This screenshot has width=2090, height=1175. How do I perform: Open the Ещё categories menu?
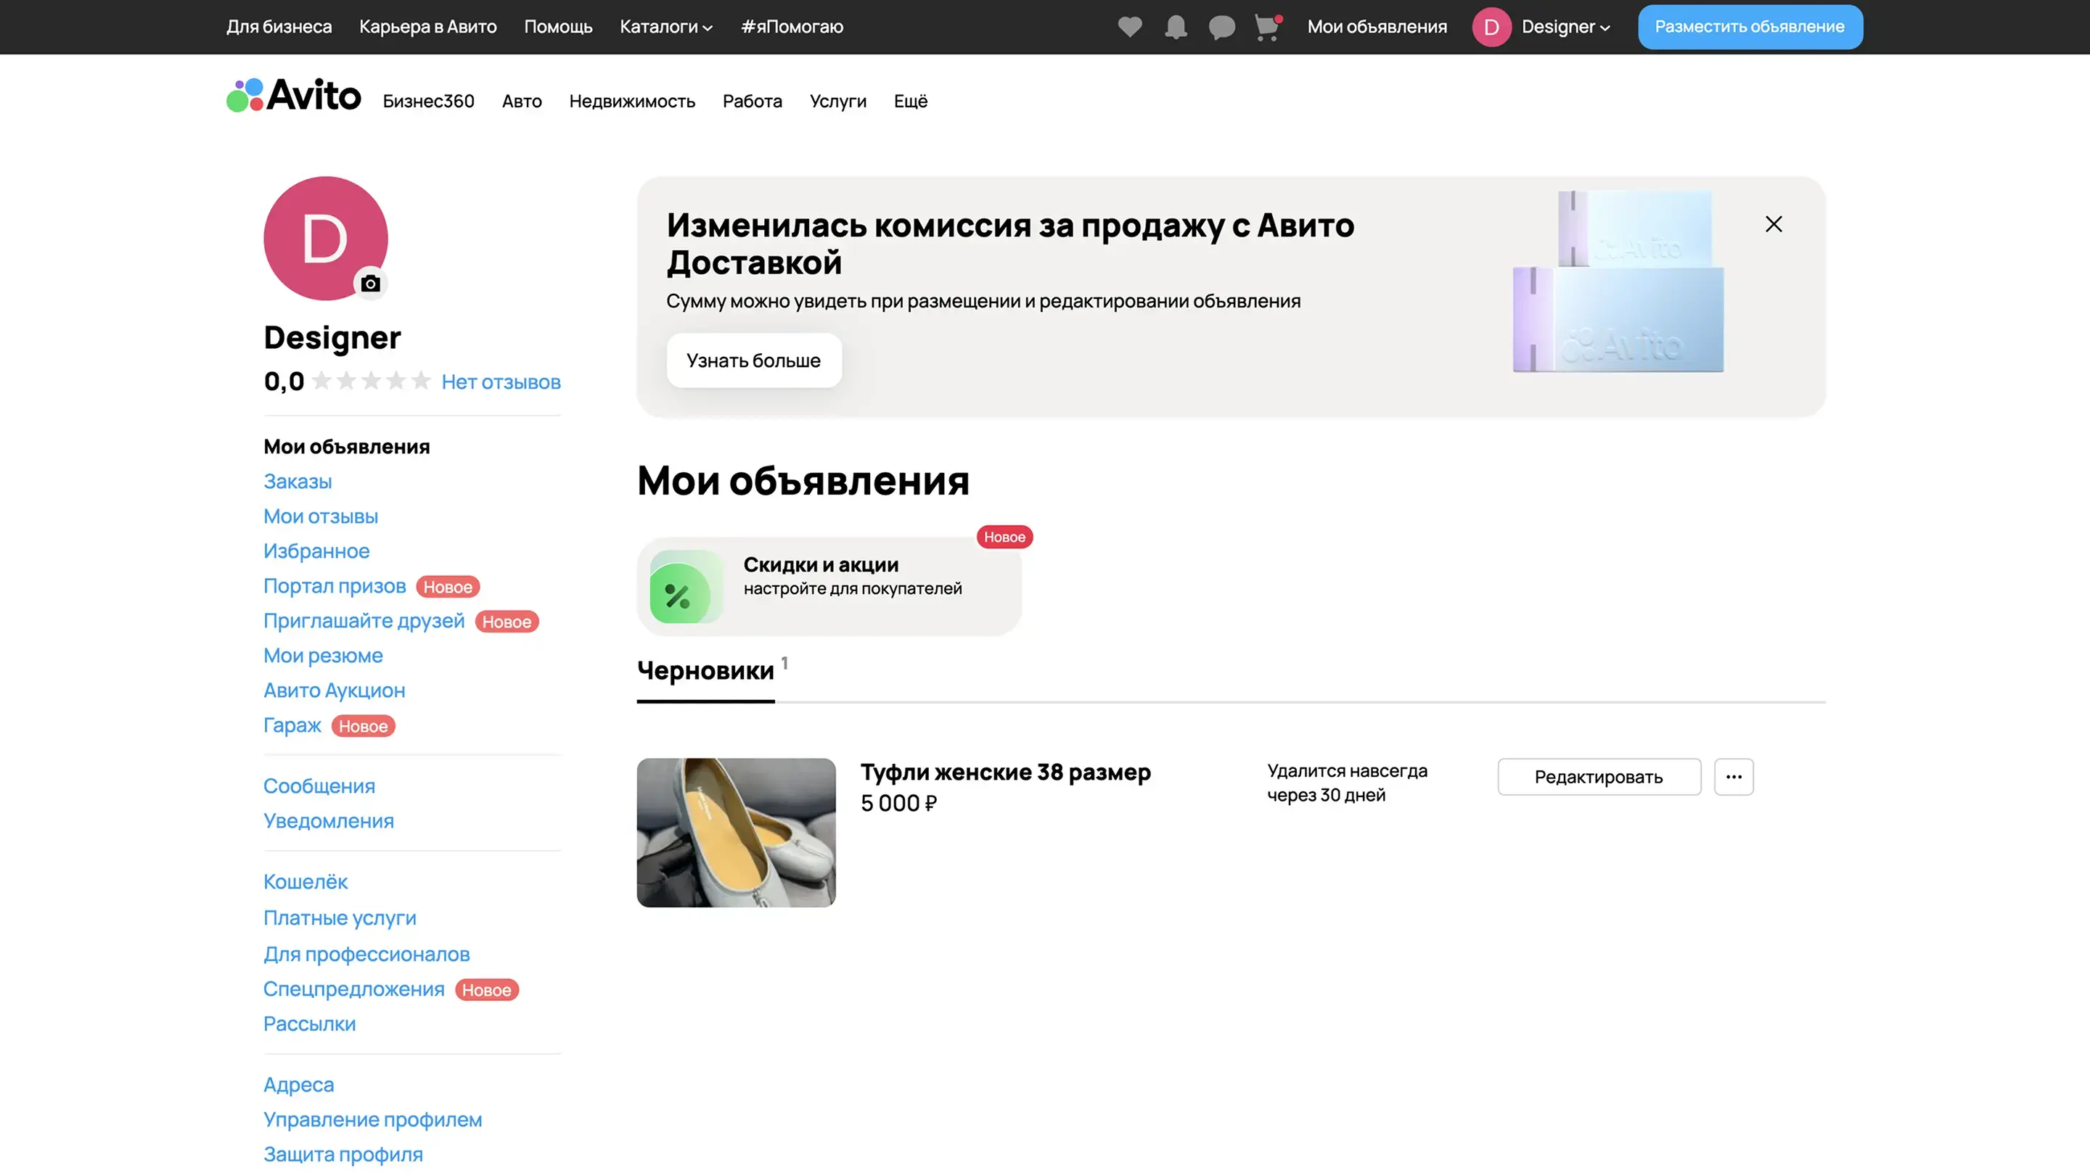click(x=910, y=102)
